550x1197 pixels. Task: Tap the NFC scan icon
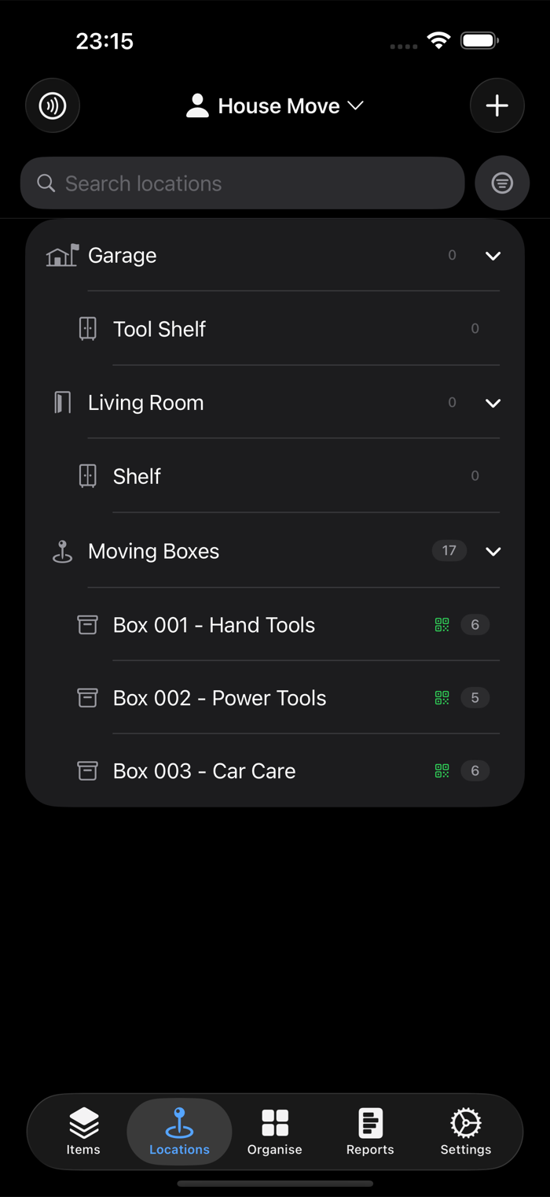pyautogui.click(x=53, y=105)
